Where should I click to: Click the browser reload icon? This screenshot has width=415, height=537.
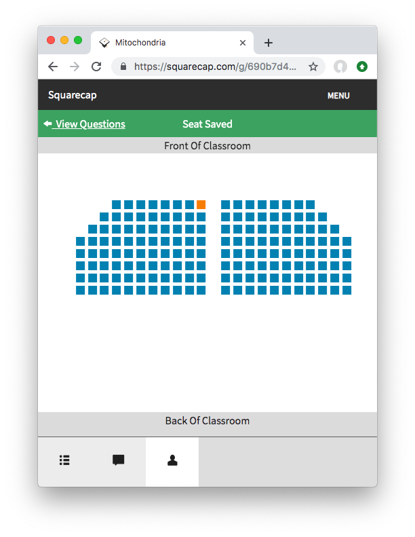pyautogui.click(x=96, y=67)
